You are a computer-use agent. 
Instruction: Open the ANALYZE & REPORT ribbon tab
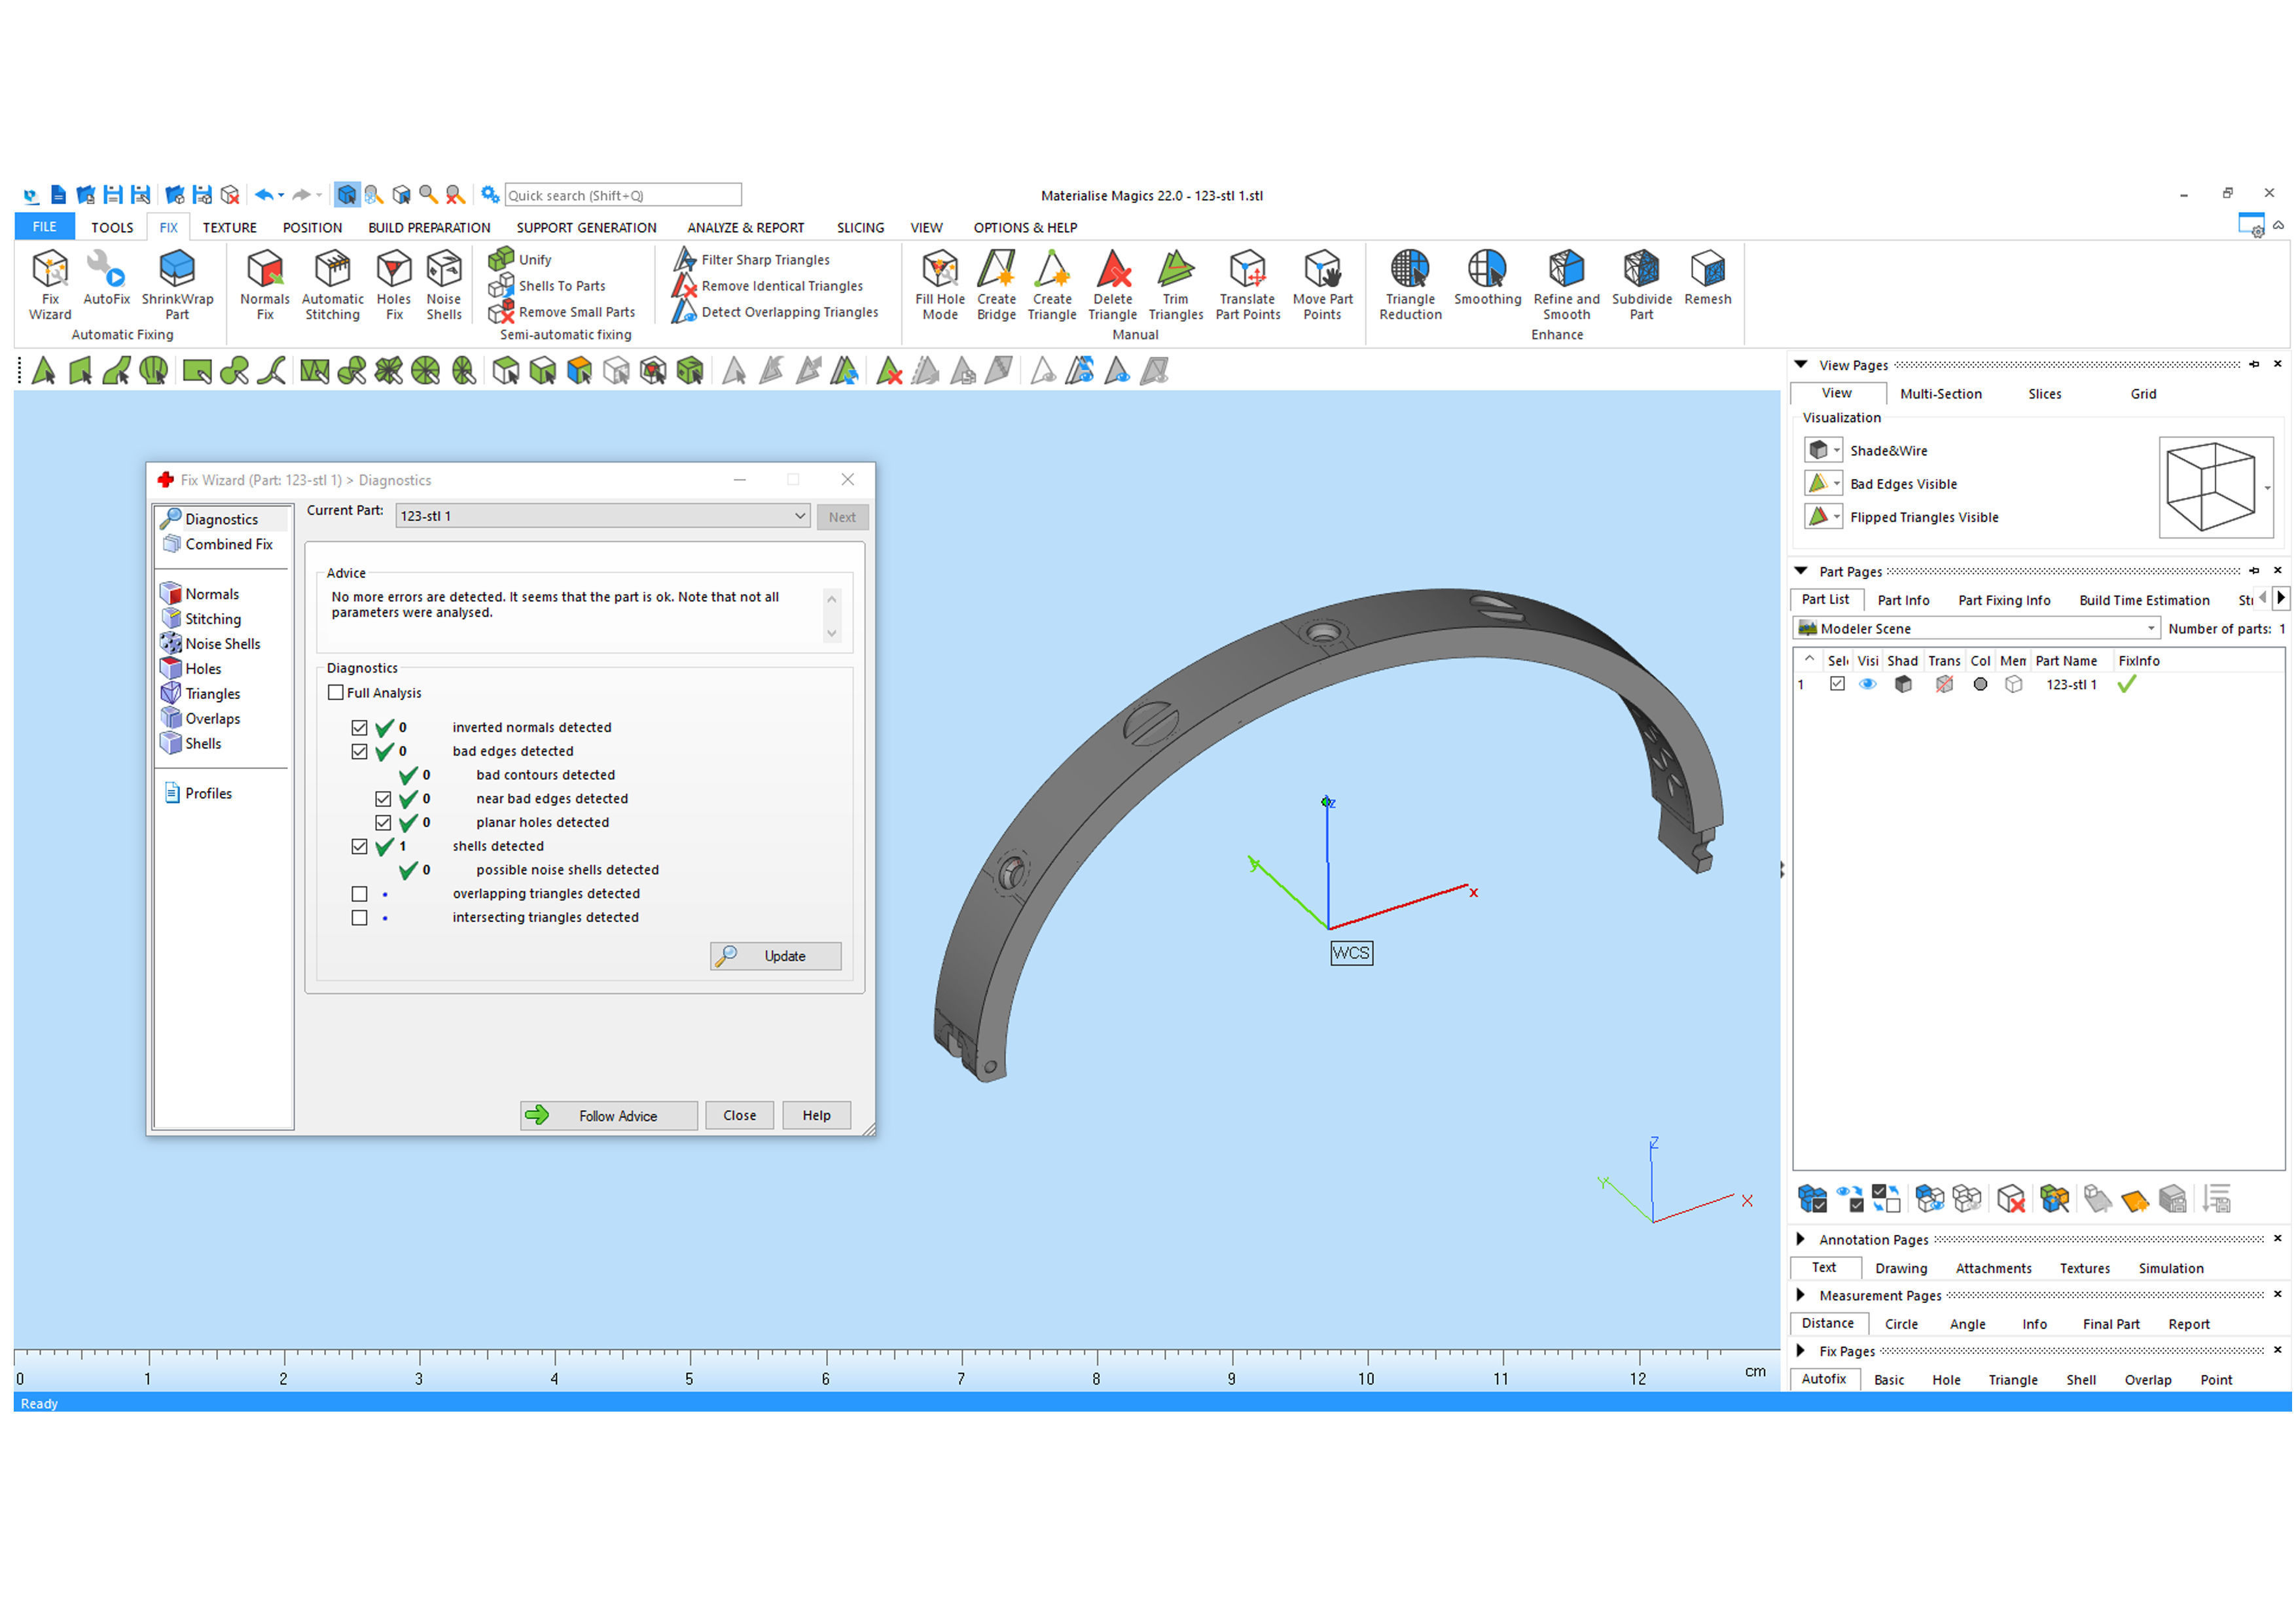[745, 228]
